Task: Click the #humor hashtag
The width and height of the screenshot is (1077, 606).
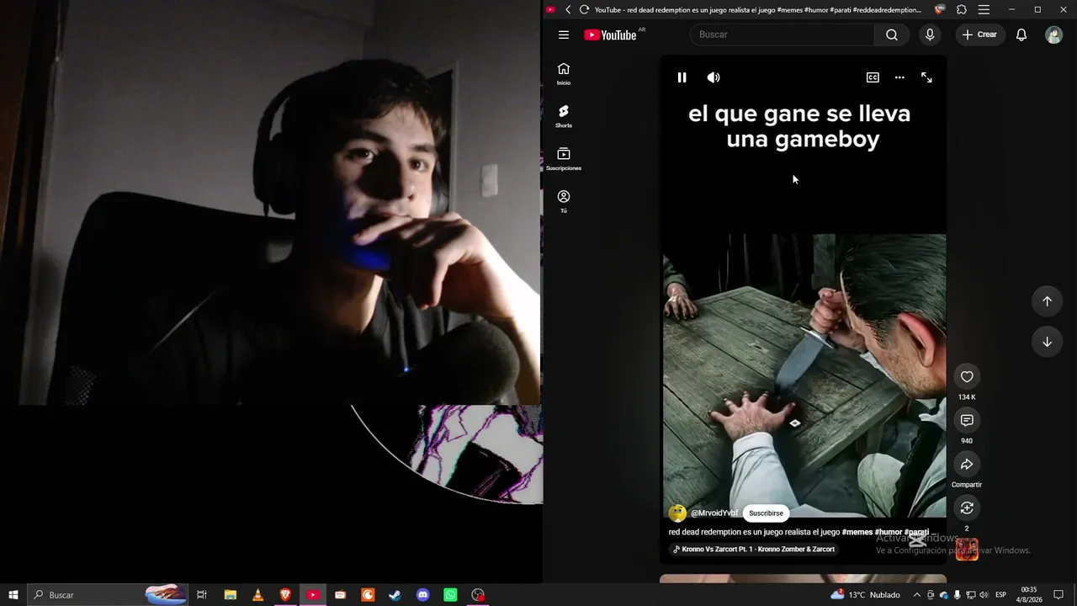Action: click(x=889, y=532)
